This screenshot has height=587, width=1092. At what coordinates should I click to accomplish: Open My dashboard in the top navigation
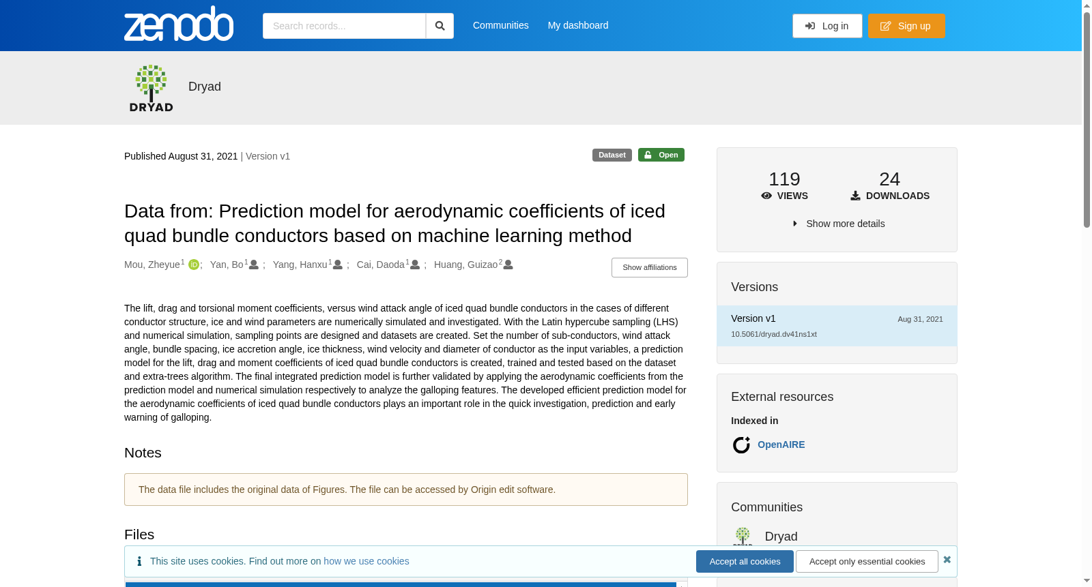[x=578, y=25]
